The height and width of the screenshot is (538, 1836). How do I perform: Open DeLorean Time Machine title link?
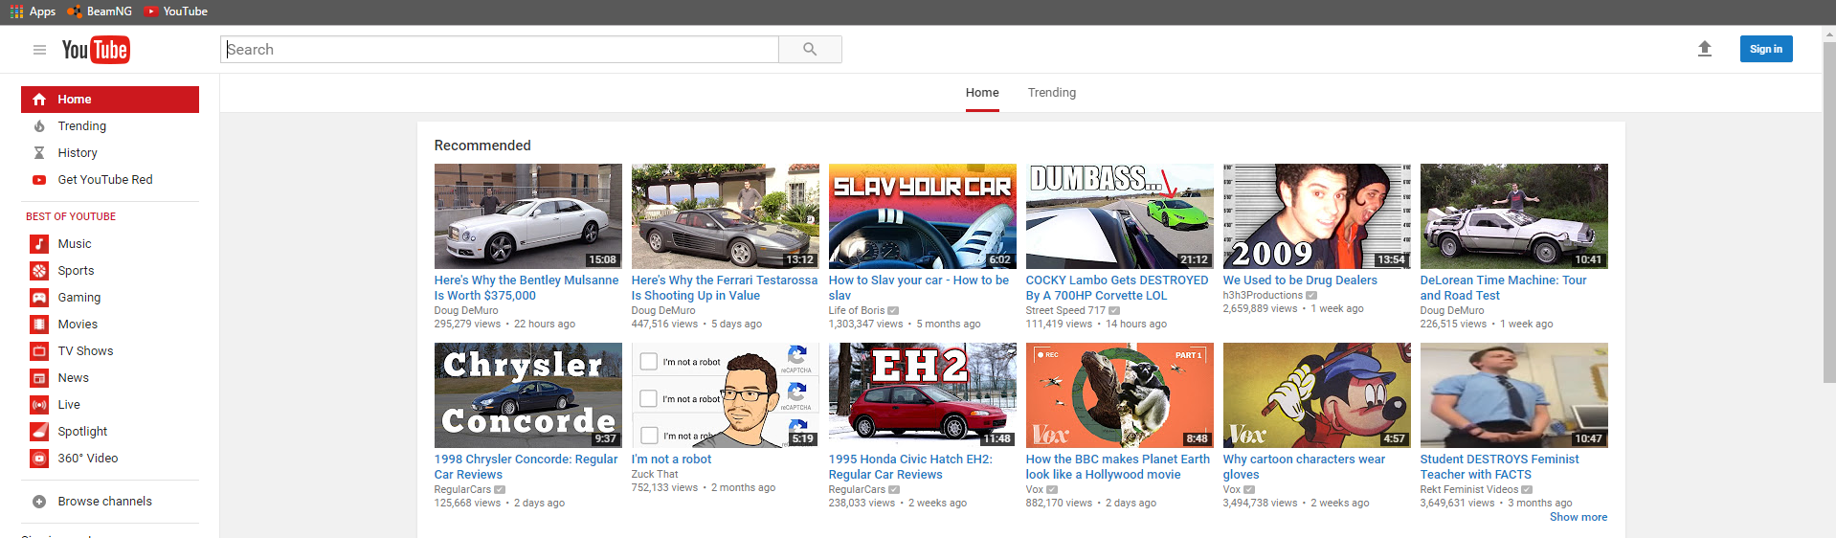(x=1503, y=288)
